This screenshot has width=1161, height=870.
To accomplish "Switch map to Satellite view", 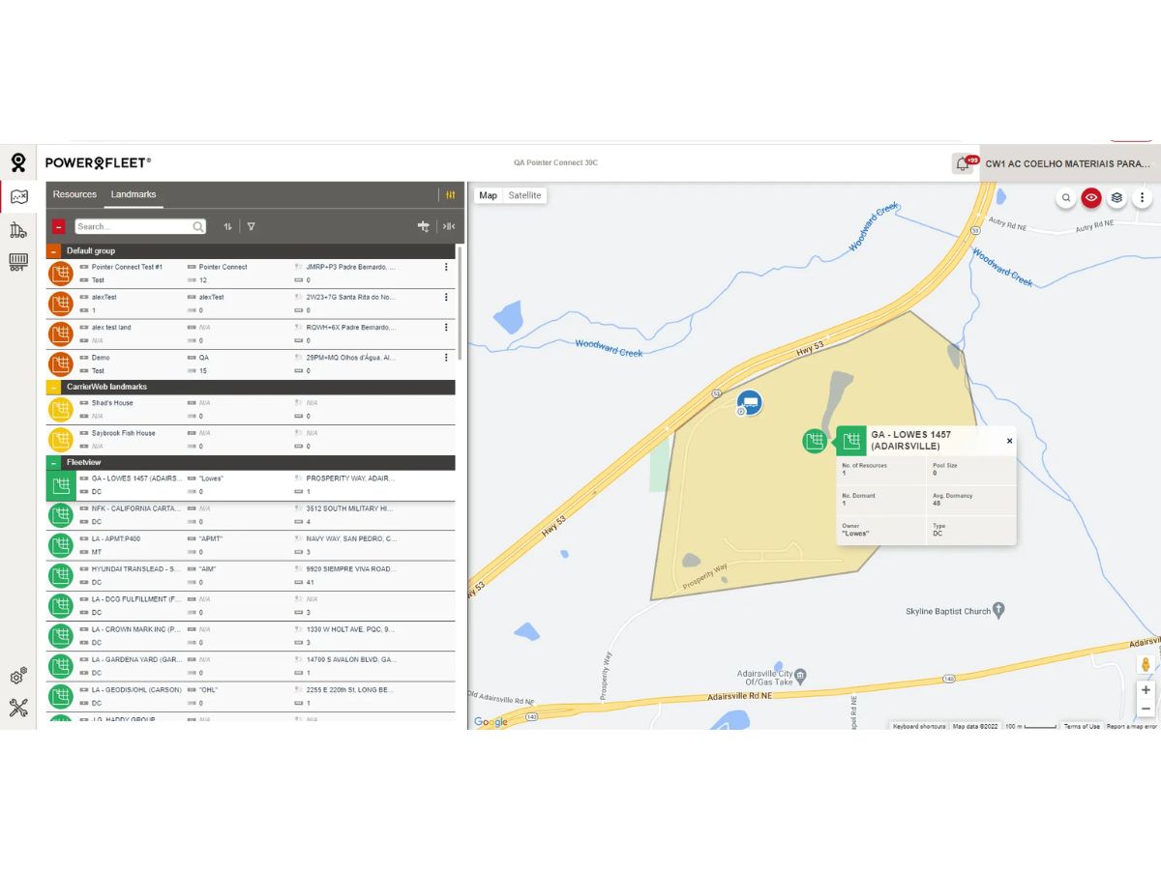I will [525, 195].
